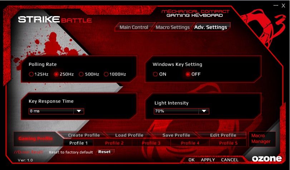Open Edit Profile

[x=223, y=135]
